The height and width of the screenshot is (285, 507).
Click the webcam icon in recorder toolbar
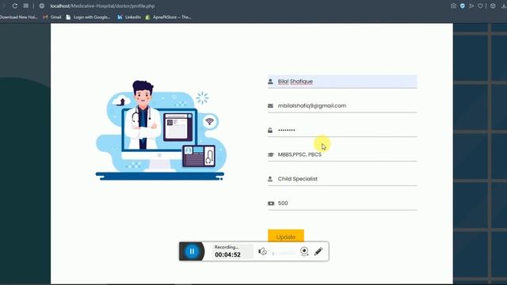point(304,252)
